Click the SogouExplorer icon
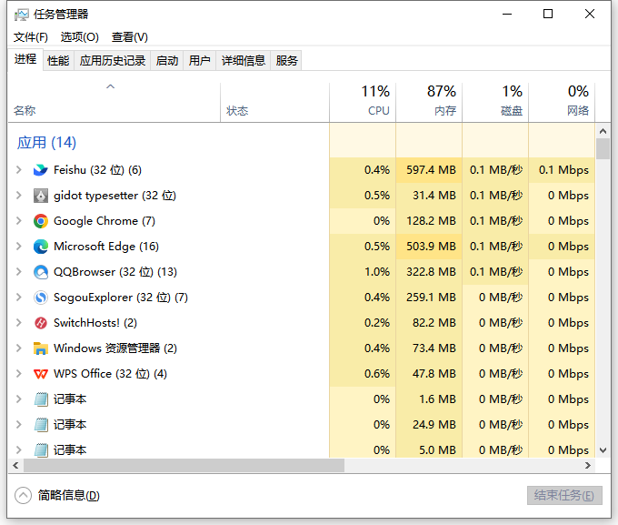 point(41,298)
